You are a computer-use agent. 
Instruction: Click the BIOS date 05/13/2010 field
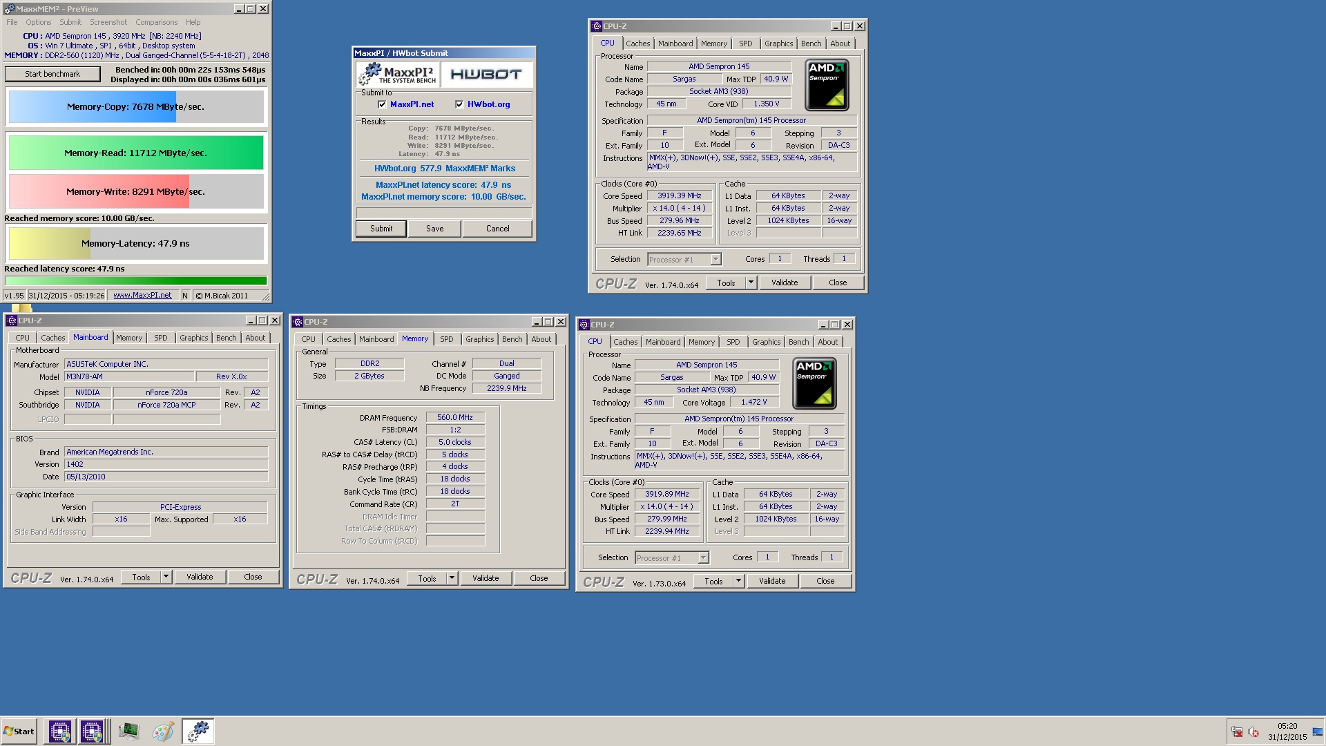(x=166, y=477)
